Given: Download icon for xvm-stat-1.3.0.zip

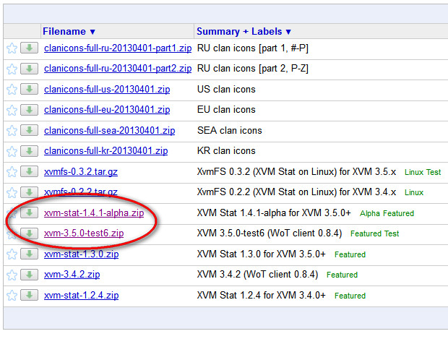Looking at the screenshot, I should pyautogui.click(x=29, y=254).
